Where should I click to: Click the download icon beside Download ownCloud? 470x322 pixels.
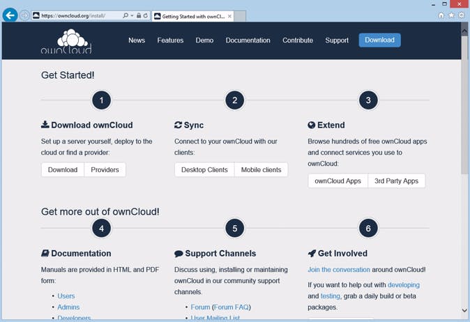45,125
